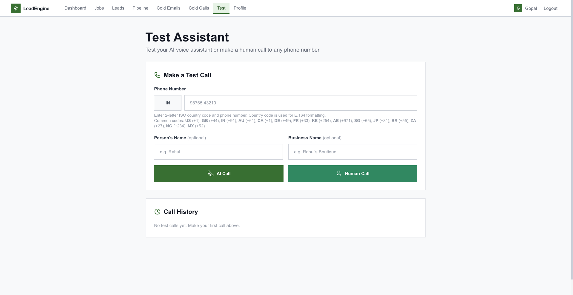This screenshot has height=295, width=573.
Task: Open the Cold Calls section
Action: click(198, 8)
